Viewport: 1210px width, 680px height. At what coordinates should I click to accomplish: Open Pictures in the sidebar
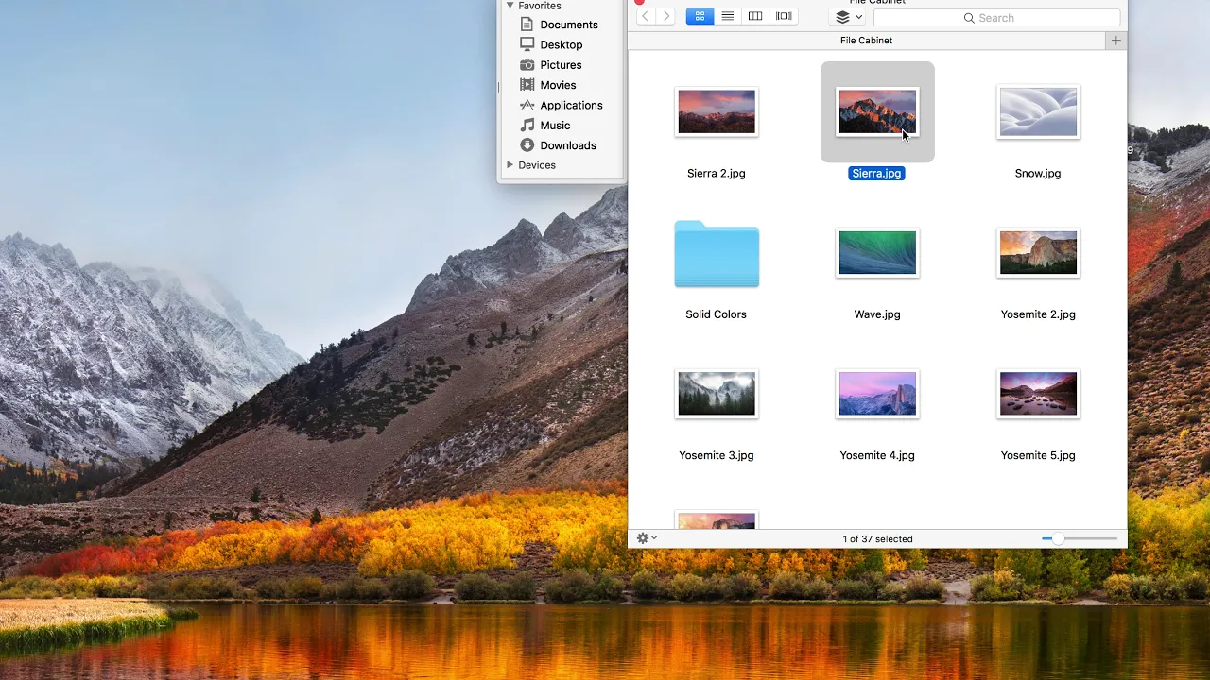click(560, 65)
